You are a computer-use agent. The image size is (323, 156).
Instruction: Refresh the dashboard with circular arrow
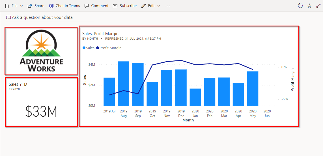300,6
